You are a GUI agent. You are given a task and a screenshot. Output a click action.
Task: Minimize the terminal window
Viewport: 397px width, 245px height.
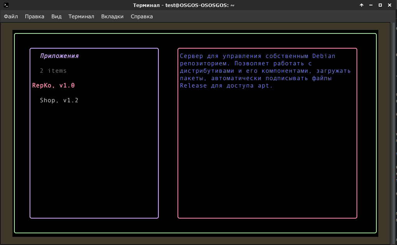pyautogui.click(x=371, y=5)
